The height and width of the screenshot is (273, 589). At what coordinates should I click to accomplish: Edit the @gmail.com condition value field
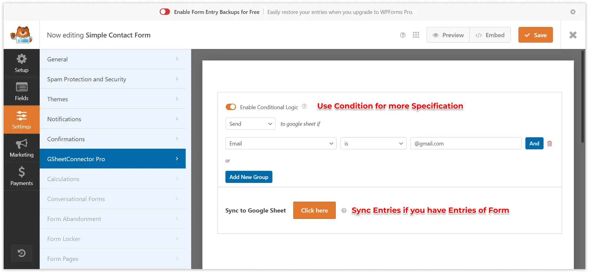(x=466, y=143)
